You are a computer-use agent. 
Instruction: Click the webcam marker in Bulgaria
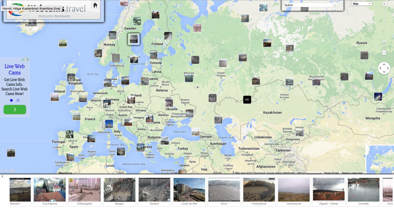[x=165, y=141]
